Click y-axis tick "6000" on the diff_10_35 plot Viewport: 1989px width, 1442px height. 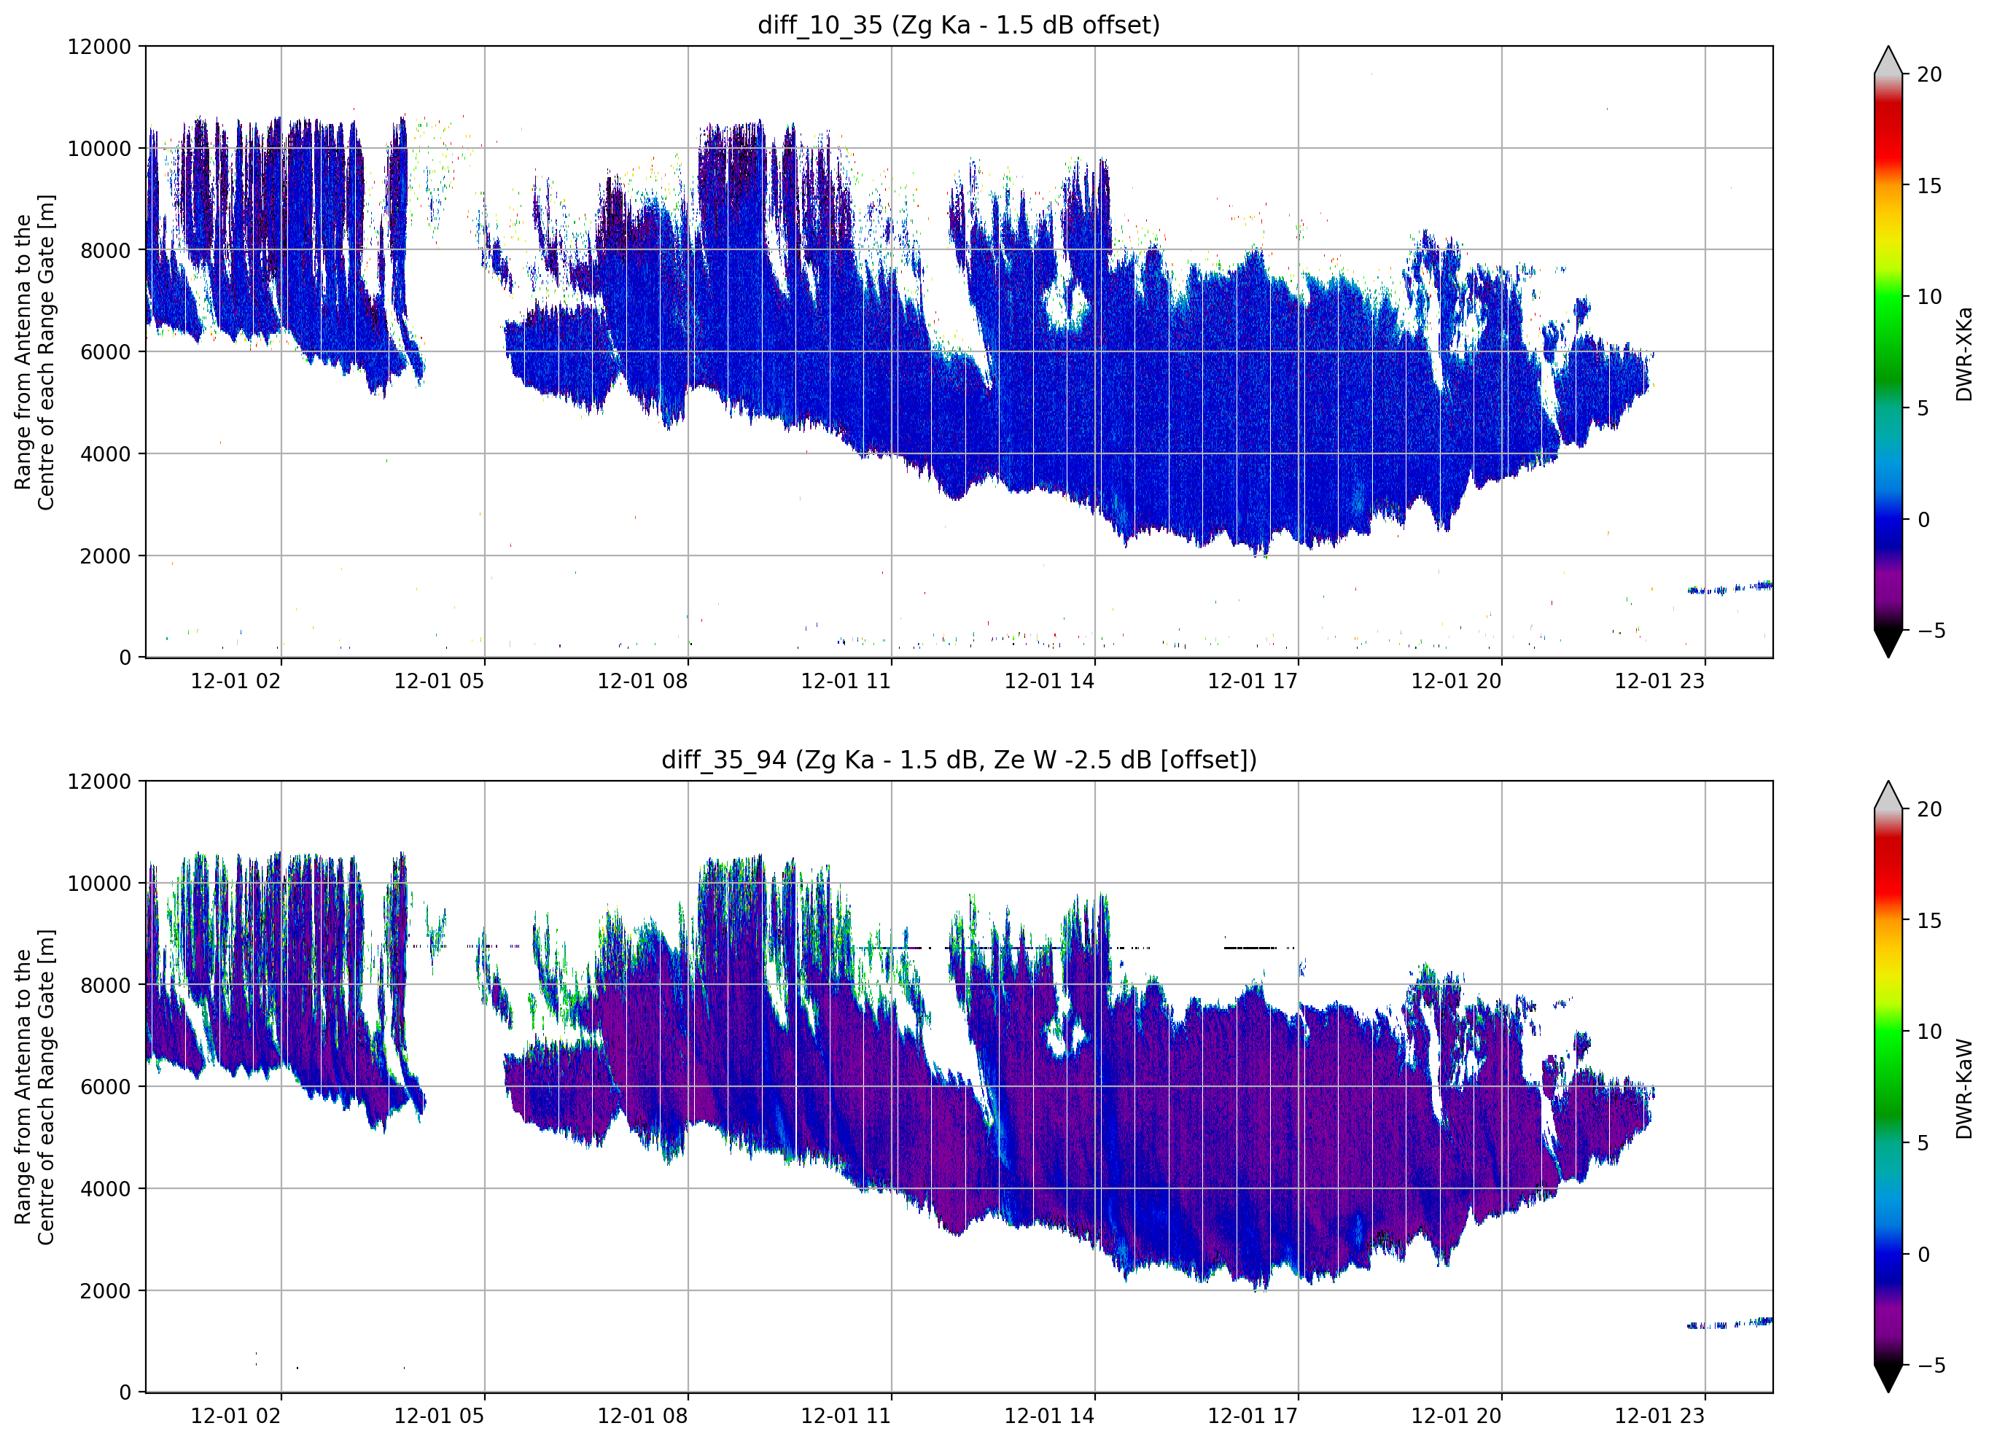click(105, 351)
